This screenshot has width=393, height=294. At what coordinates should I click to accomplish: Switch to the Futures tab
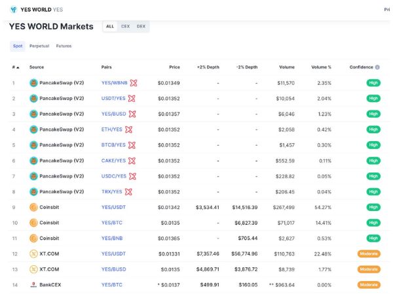64,46
